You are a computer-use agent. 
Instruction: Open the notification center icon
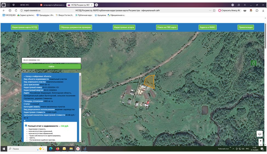point(262,149)
